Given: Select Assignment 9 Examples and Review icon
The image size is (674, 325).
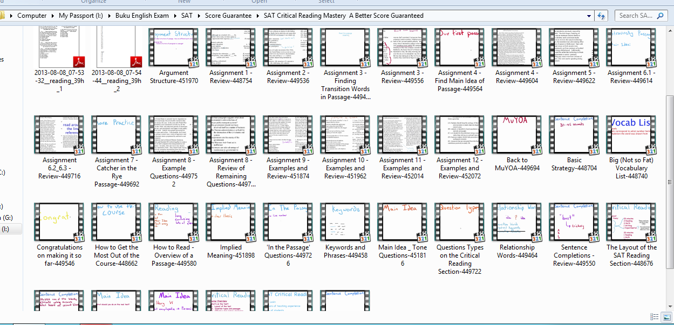Looking at the screenshot, I should point(288,135).
